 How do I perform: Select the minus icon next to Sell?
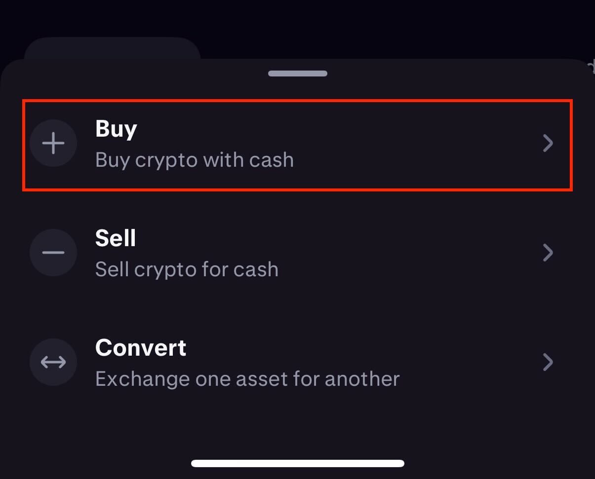[x=53, y=253]
